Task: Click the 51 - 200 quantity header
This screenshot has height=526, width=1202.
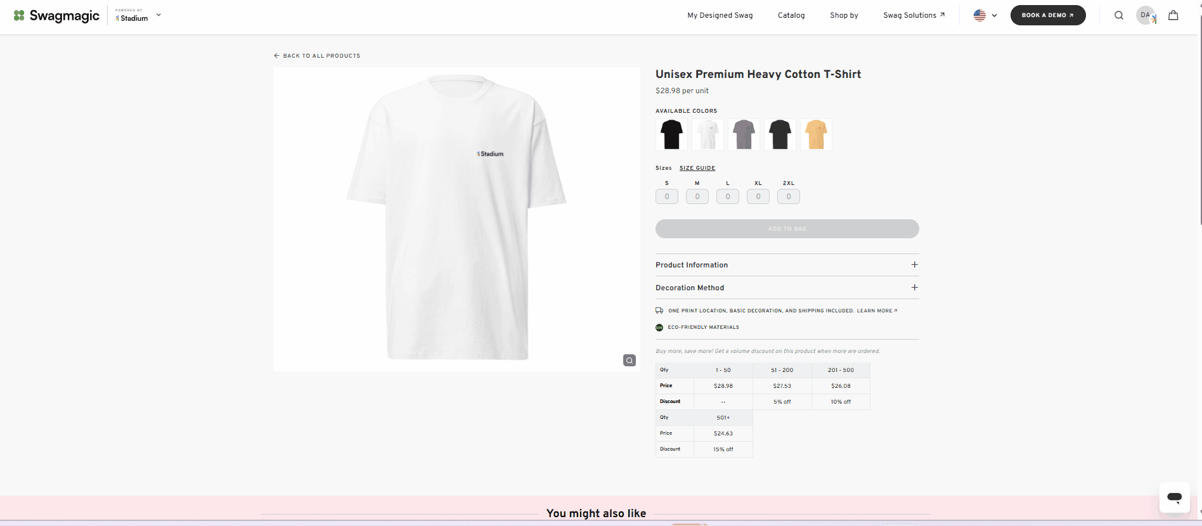Action: pos(782,370)
